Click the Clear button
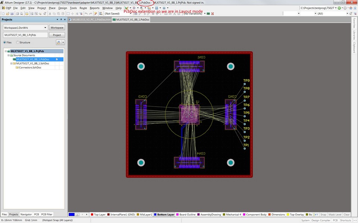358x223 pixels. coord(346,214)
